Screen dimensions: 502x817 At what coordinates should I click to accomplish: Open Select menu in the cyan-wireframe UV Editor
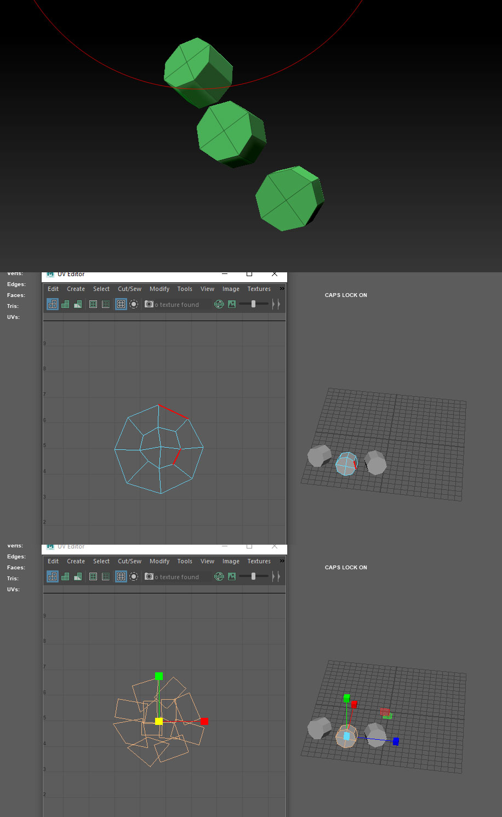tap(101, 289)
